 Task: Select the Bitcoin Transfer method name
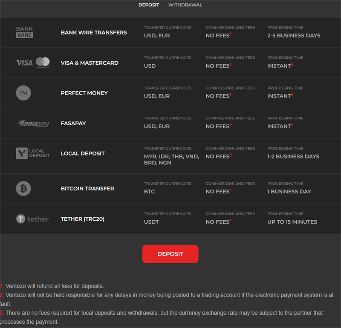point(87,188)
